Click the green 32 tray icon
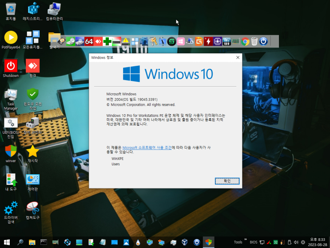 [275, 242]
